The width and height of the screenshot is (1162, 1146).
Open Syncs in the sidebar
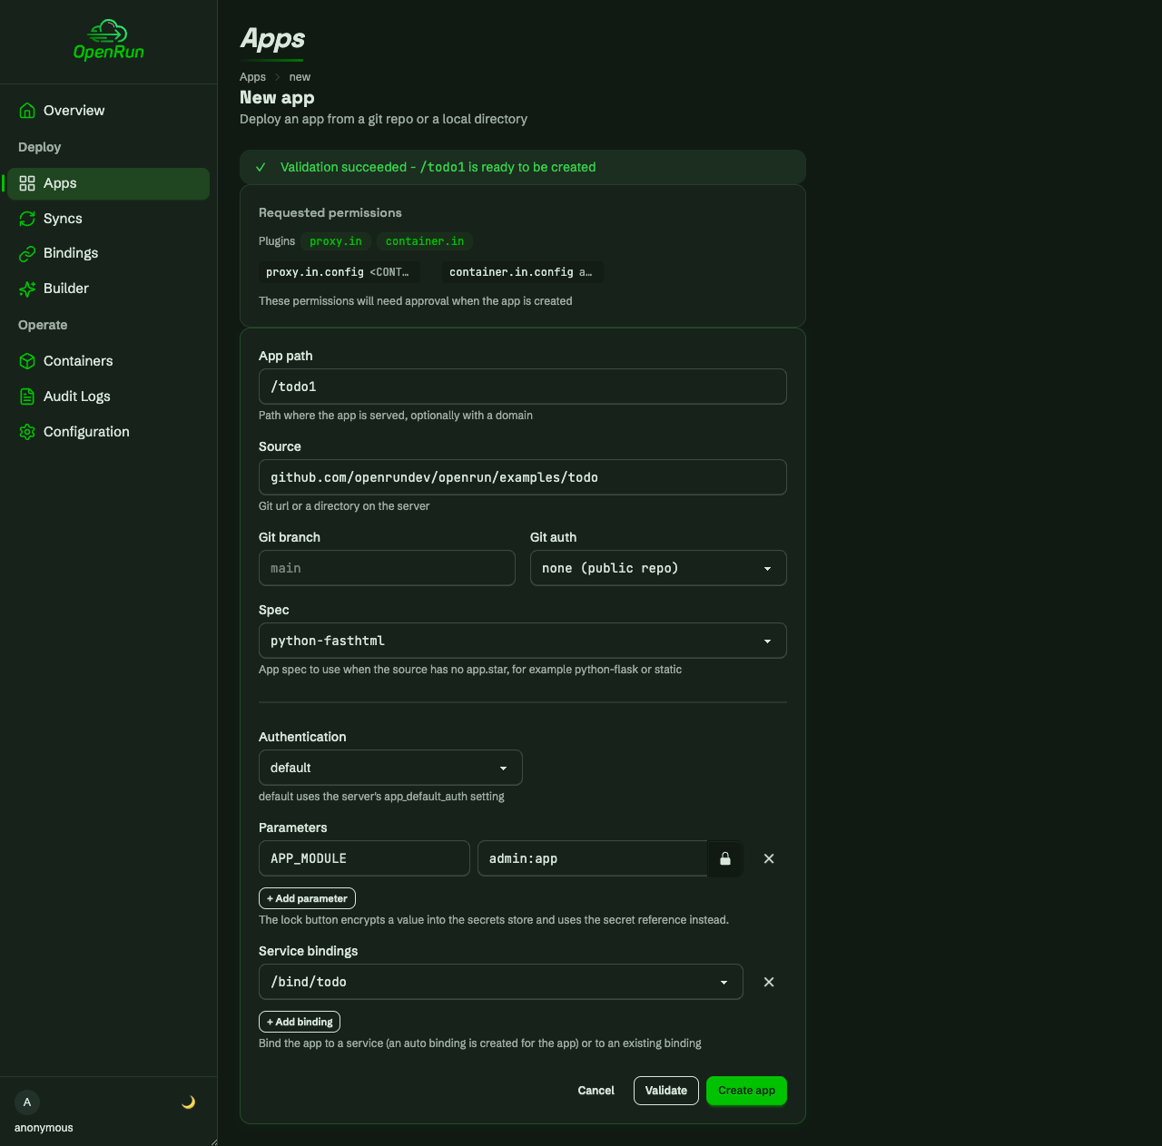click(108, 219)
